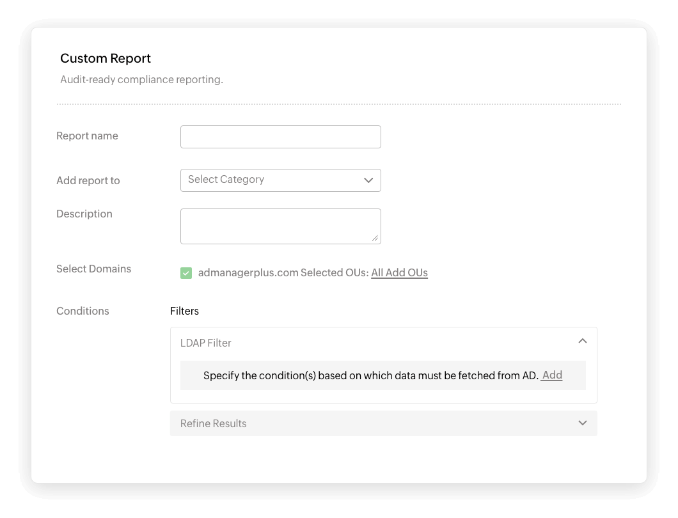The width and height of the screenshot is (678, 518).
Task: Click the Select Category dropdown arrow icon
Action: [368, 180]
